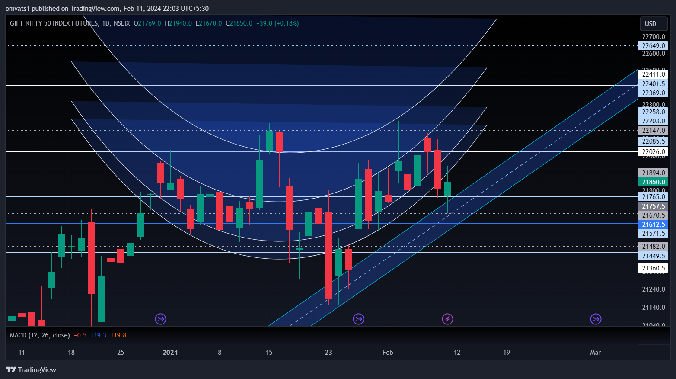The height and width of the screenshot is (379, 676).
Task: Click the MACD value -0.5
Action: coord(80,335)
